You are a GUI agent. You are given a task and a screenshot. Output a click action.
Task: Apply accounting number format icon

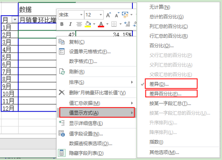(x=125, y=15)
